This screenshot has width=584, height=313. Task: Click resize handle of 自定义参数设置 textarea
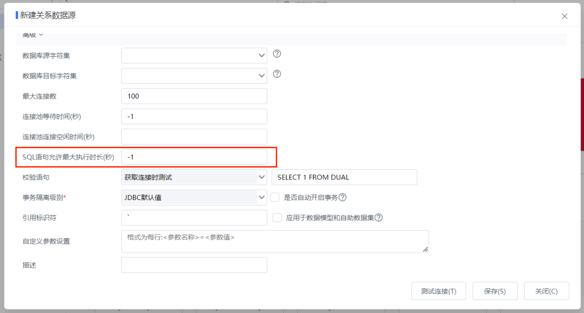[426, 249]
